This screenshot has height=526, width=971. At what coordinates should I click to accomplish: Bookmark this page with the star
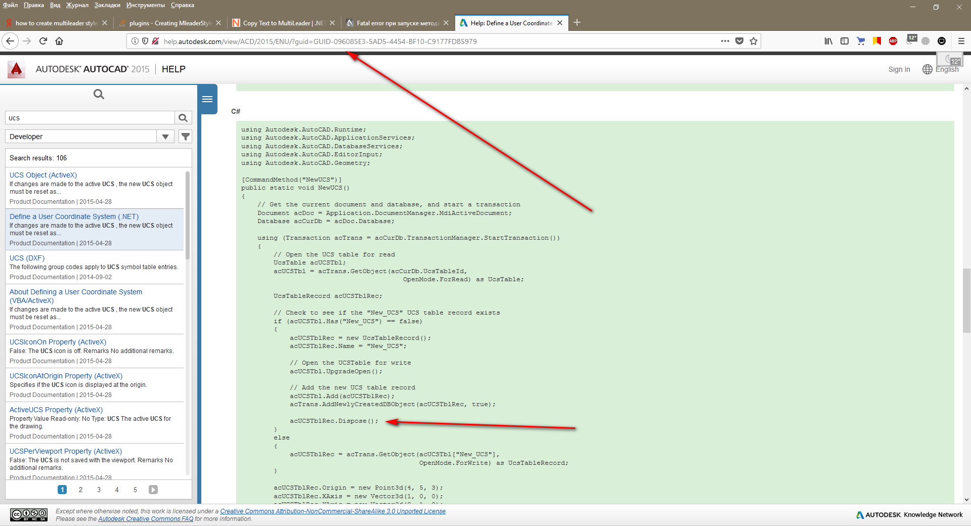(x=754, y=41)
